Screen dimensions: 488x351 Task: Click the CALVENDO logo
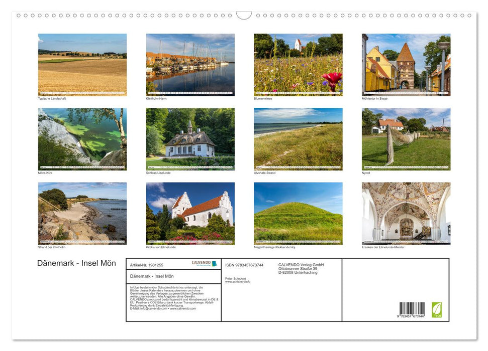[204, 263]
